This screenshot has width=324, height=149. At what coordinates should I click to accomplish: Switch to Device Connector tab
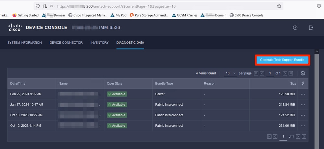click(x=66, y=43)
